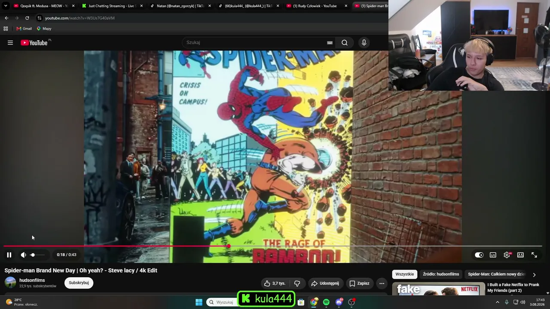
Task: Open the Windows Start menu
Action: pyautogui.click(x=199, y=302)
